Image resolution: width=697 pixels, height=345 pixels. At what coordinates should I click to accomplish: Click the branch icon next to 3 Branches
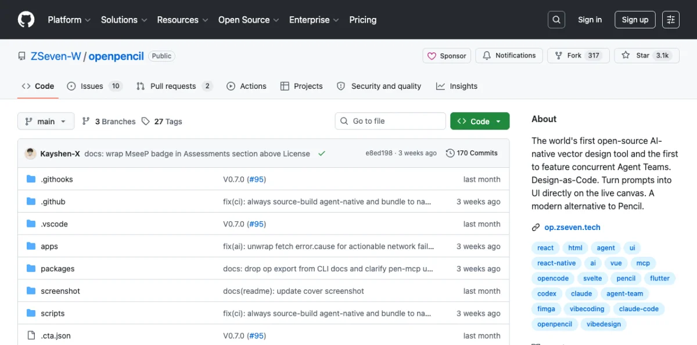tap(86, 121)
